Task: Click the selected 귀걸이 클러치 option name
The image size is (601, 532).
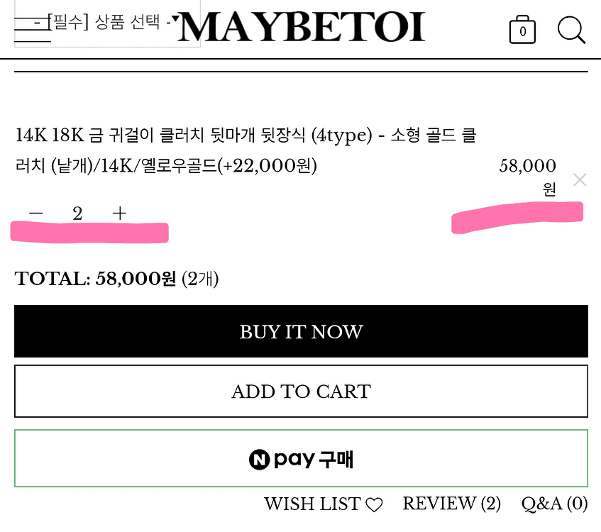Action: (245, 150)
